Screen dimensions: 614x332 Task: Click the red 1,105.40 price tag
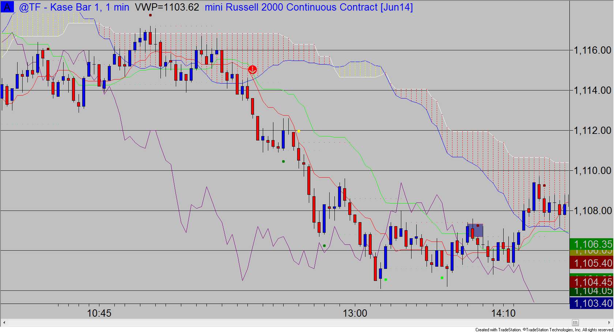click(x=591, y=263)
